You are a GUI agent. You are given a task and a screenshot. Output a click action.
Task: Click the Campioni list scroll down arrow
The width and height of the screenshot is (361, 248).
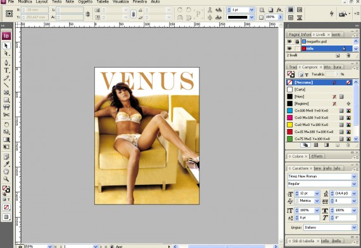click(356, 139)
